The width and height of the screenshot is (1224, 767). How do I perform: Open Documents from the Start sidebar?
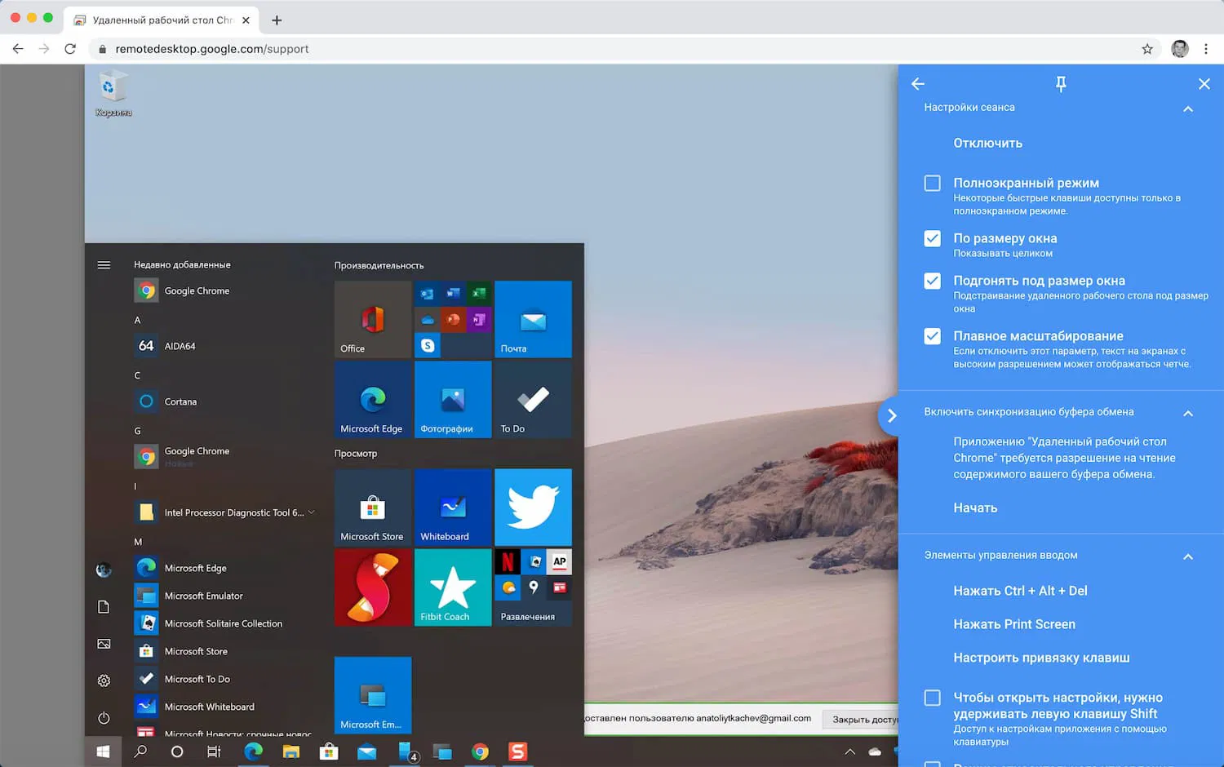point(104,606)
